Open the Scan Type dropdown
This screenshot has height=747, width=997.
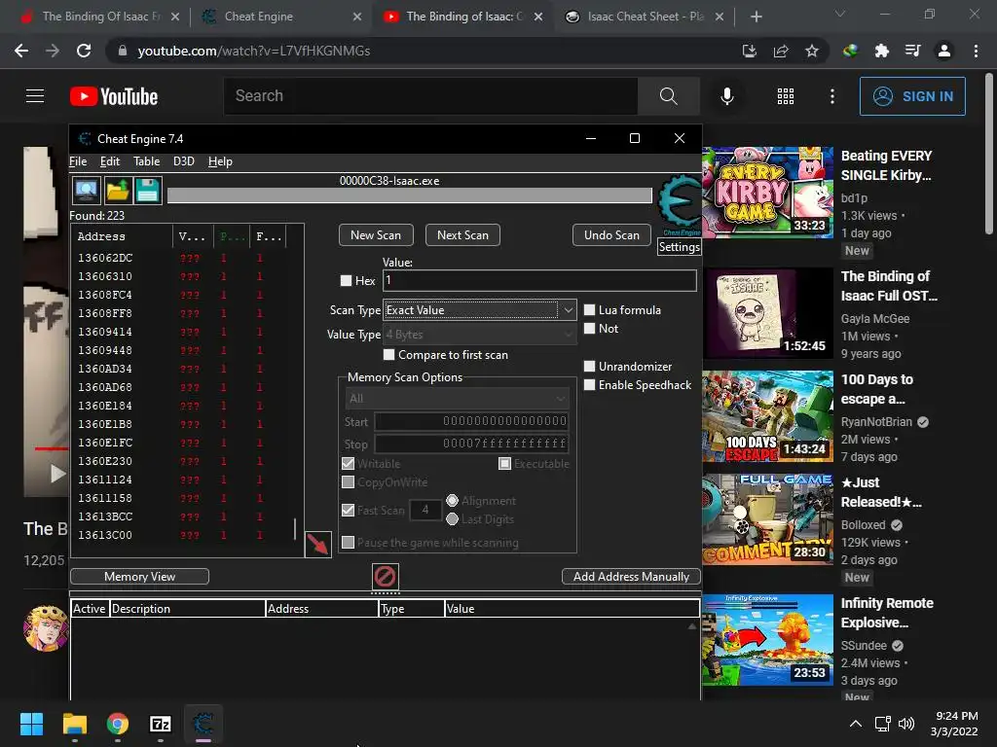click(x=480, y=310)
